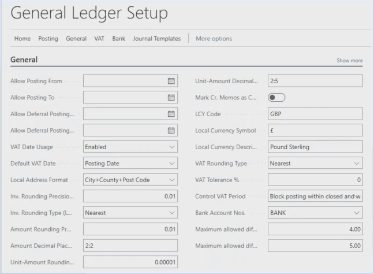Open the Journal Templates menu
The image size is (374, 274).
(156, 39)
